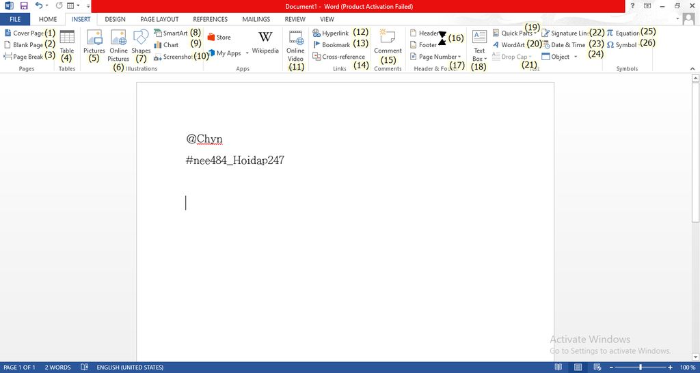Screen dimensions: 700x373
Task: Switch to the DESIGN tab
Action: point(115,19)
